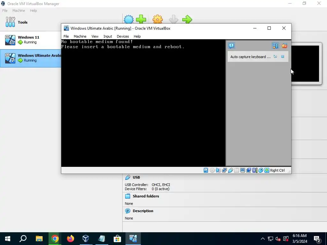Click the recording status bar icon
327x245 pixels.
(248, 170)
